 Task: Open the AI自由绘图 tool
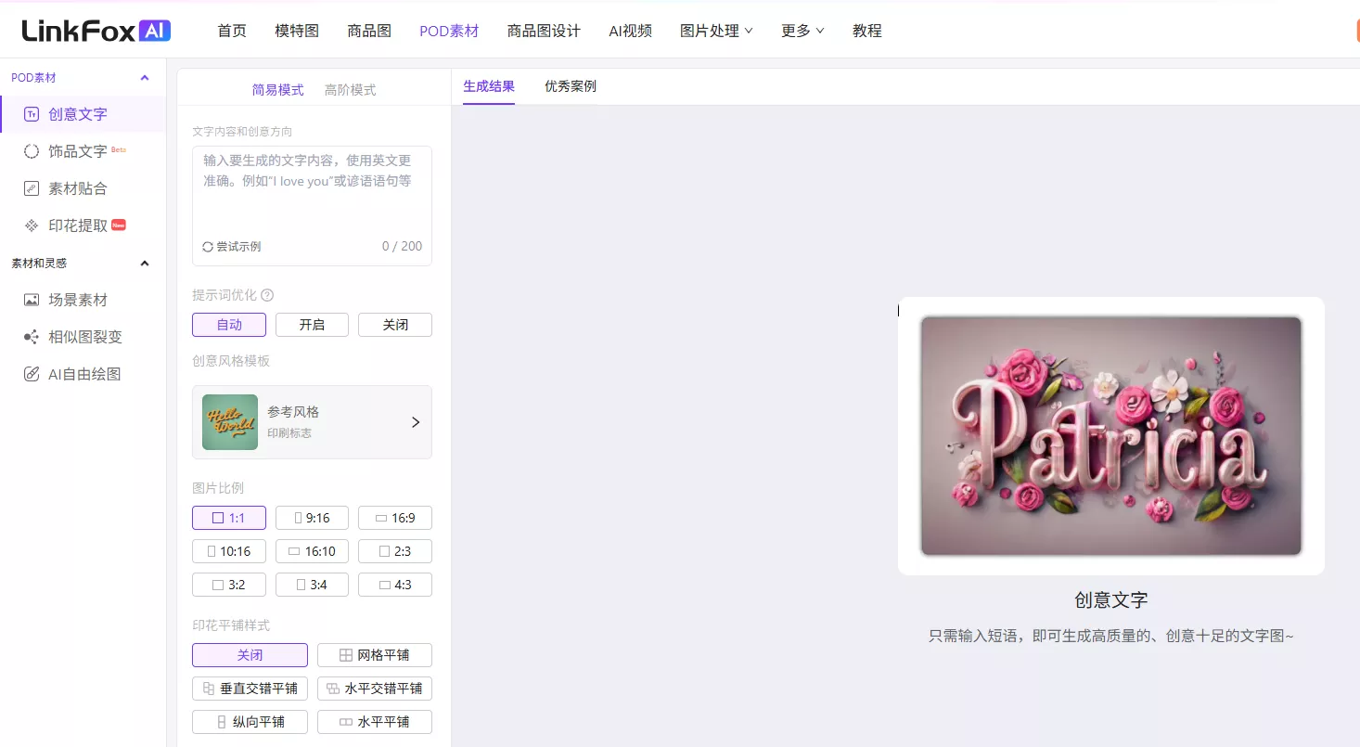pyautogui.click(x=83, y=373)
